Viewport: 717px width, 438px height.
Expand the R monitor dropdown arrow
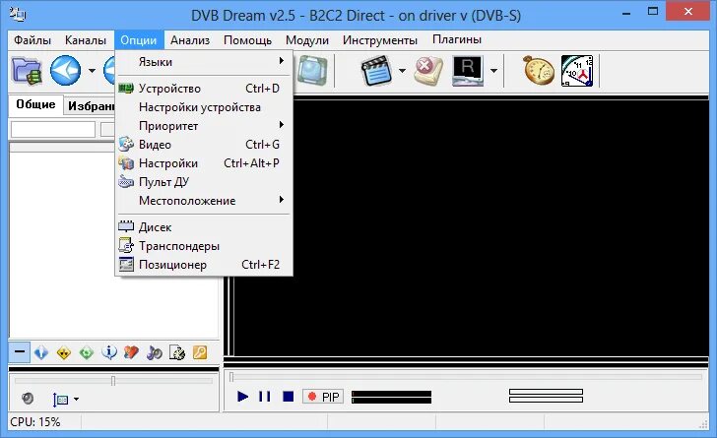pos(493,71)
